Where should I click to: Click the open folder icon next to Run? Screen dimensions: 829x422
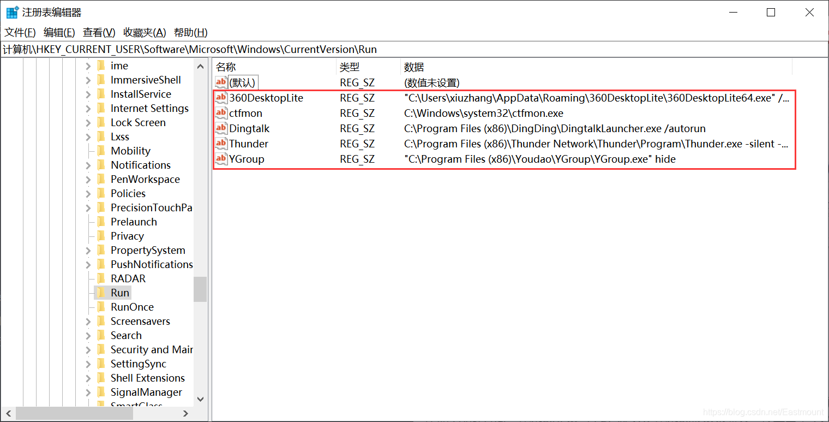(x=101, y=293)
